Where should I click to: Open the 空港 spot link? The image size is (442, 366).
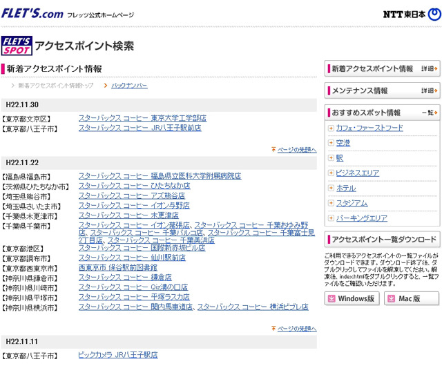point(343,143)
